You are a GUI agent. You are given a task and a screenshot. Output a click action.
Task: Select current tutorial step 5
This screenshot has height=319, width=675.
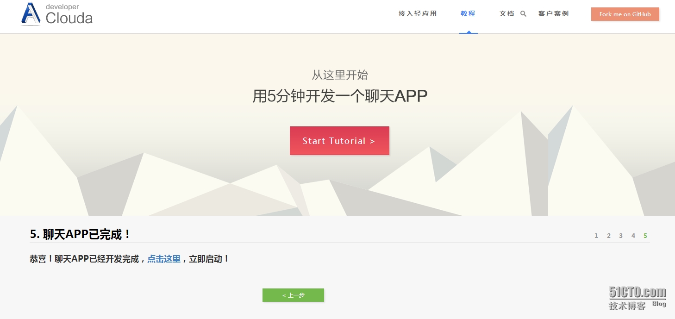645,236
